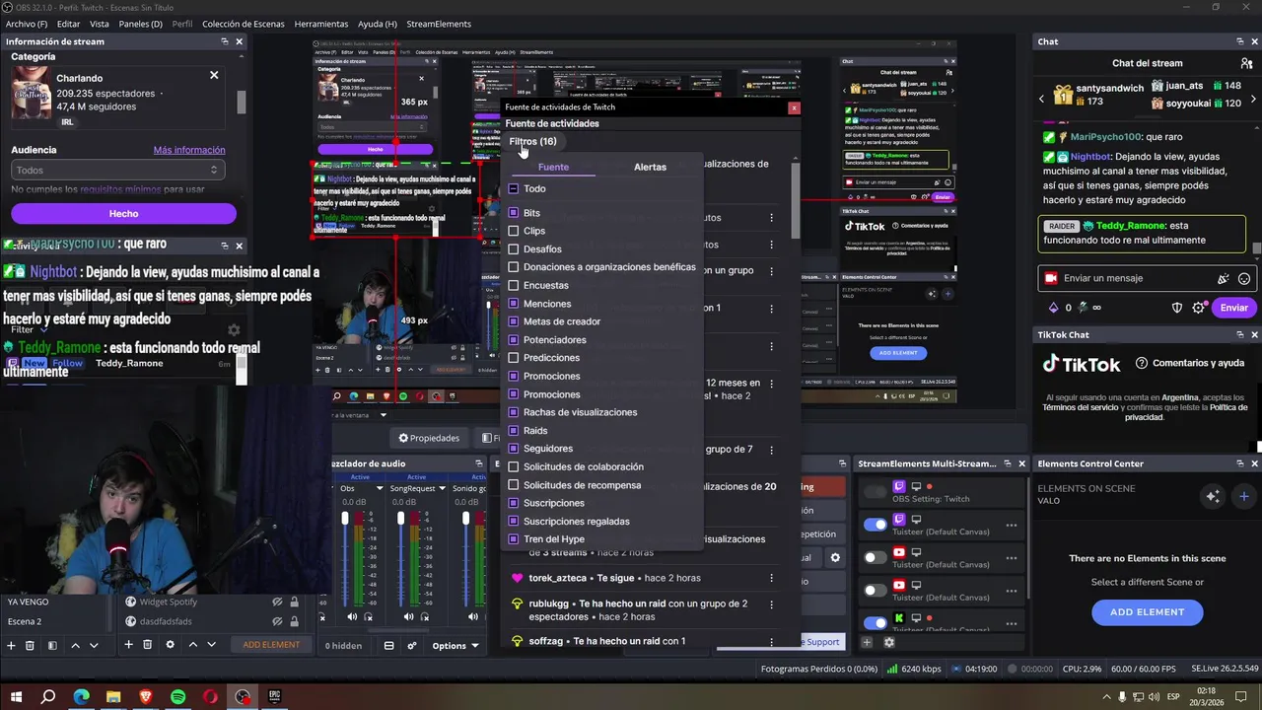Remove selected source trash icon

147,645
